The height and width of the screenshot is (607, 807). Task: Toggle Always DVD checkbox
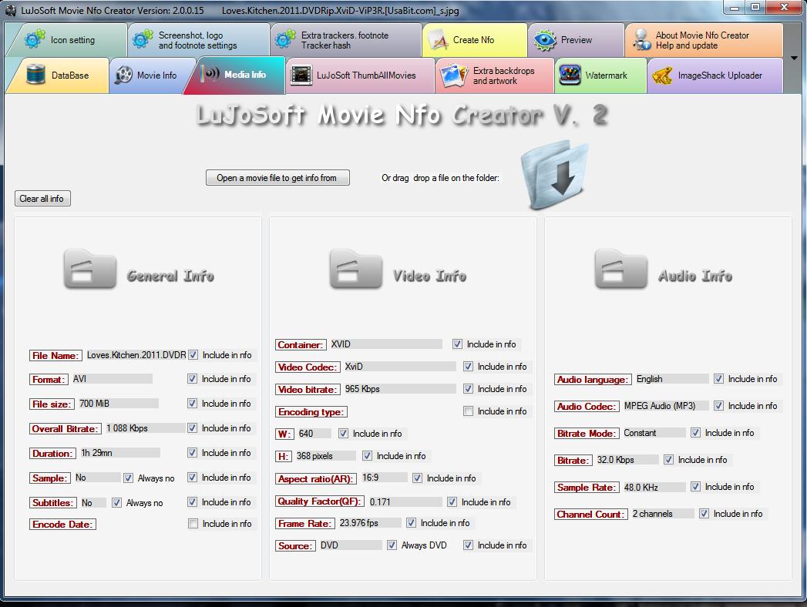(x=392, y=545)
